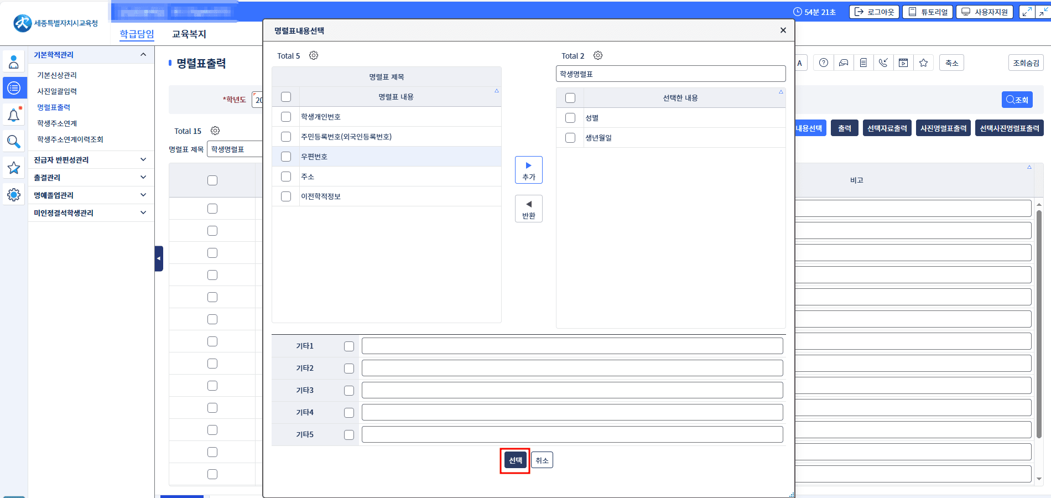The width and height of the screenshot is (1051, 498).
Task: Click the 튜토리얼 button
Action: click(x=928, y=12)
